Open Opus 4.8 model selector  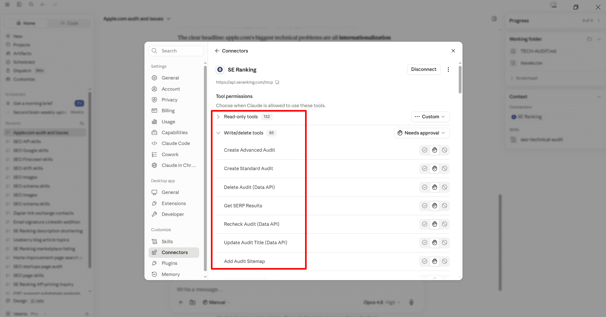(382, 302)
